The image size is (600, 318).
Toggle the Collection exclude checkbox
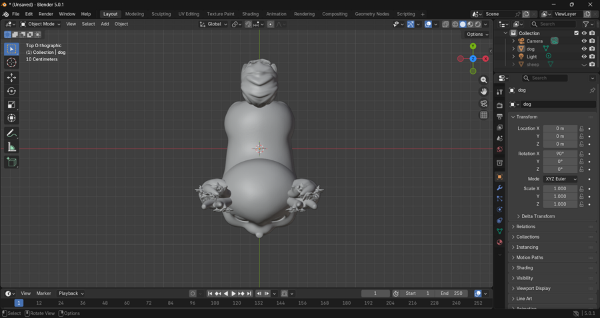(577, 33)
